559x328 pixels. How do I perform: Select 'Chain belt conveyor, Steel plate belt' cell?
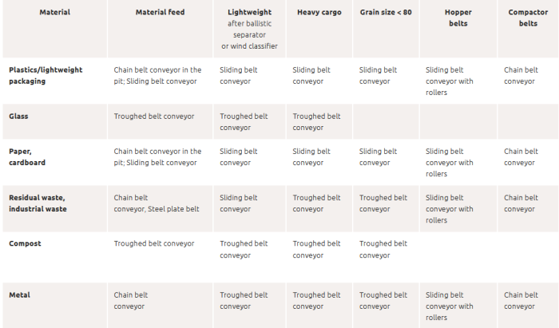point(157,203)
